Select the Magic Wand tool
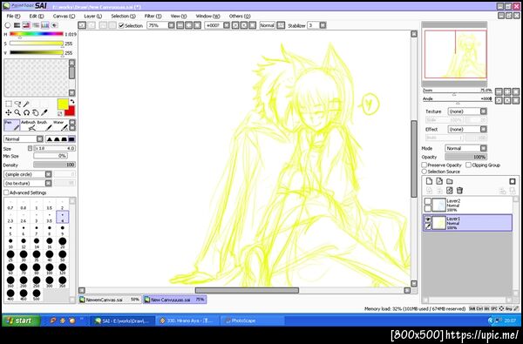 click(26, 104)
